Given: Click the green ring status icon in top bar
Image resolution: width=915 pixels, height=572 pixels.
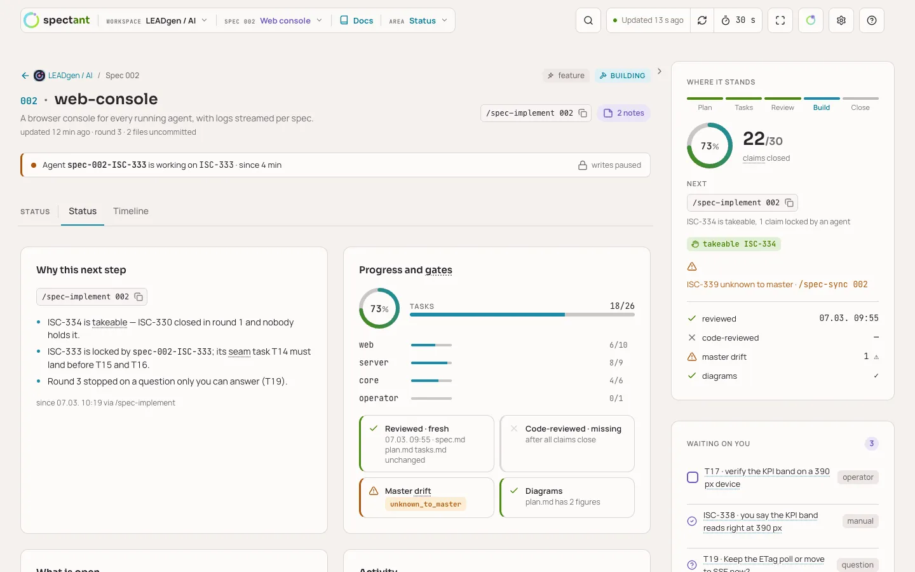Looking at the screenshot, I should 811,20.
